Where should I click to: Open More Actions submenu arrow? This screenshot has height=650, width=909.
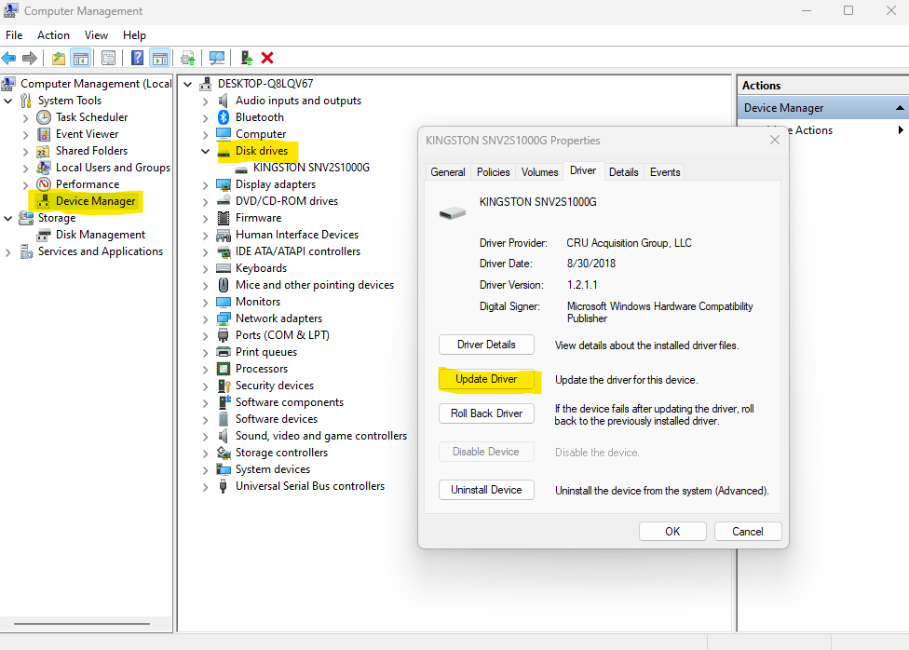pos(901,129)
